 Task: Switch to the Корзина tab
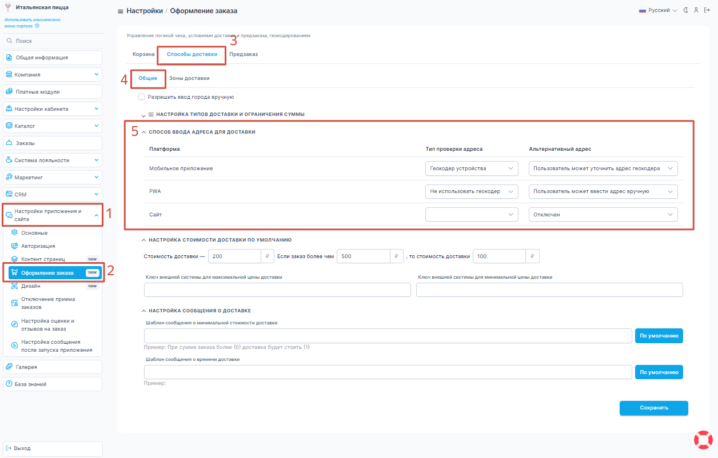[143, 54]
